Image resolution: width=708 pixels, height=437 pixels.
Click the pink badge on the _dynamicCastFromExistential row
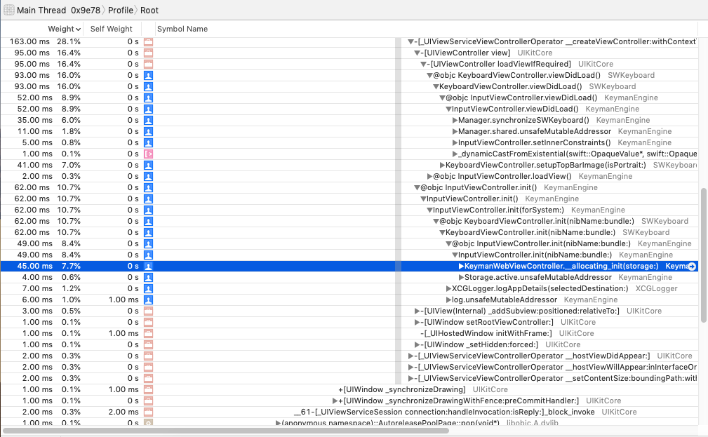coord(147,154)
